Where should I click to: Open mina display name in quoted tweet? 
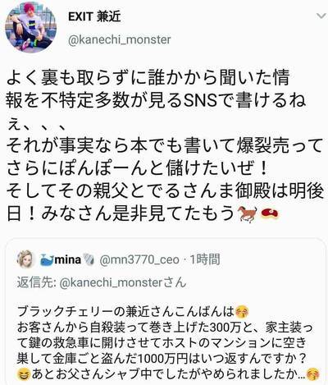pyautogui.click(x=68, y=259)
